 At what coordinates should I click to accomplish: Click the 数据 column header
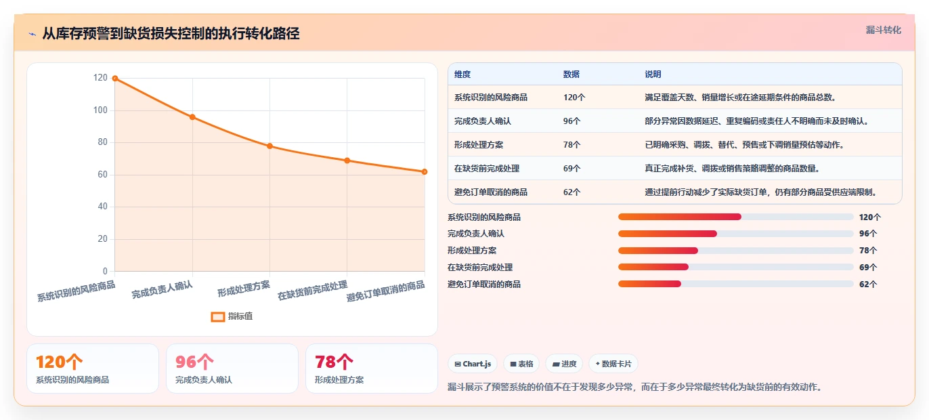[x=571, y=75]
